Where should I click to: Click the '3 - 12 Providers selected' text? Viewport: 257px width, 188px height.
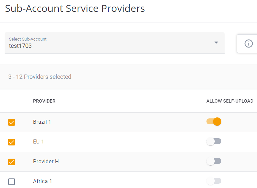click(x=40, y=77)
